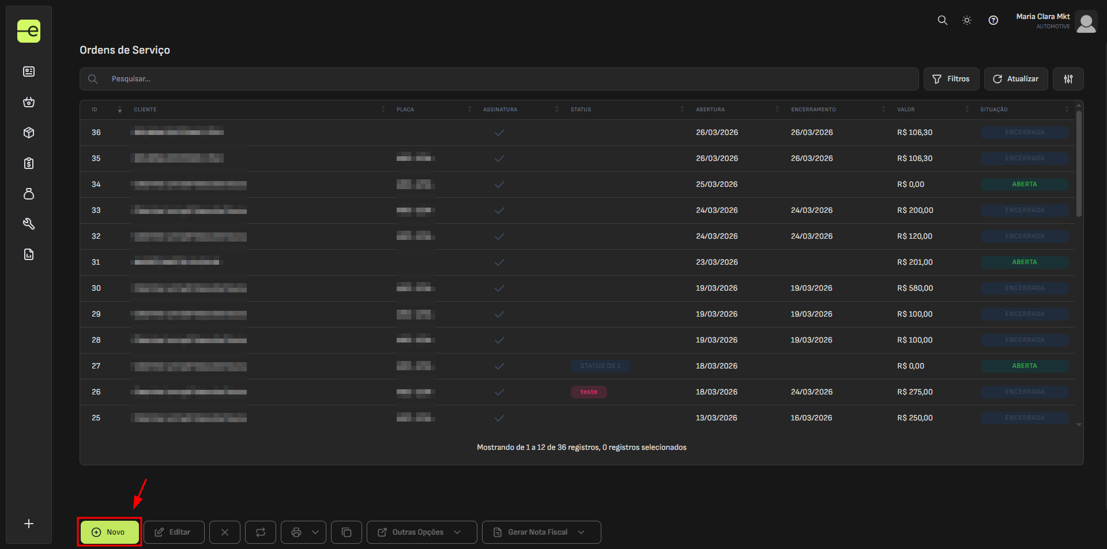Click the copy/duplicate order icon button

click(347, 532)
